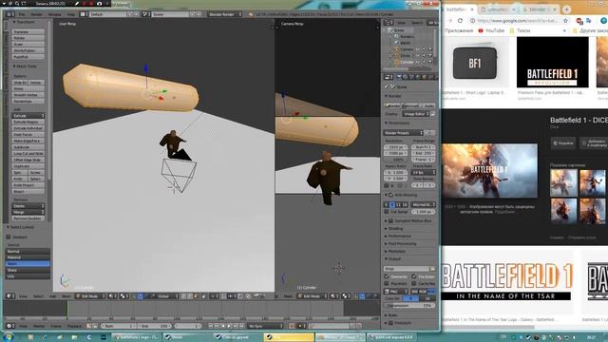Click the viewport shading icon in left viewport header
Viewport: 608px width, 342px height.
coord(113,296)
